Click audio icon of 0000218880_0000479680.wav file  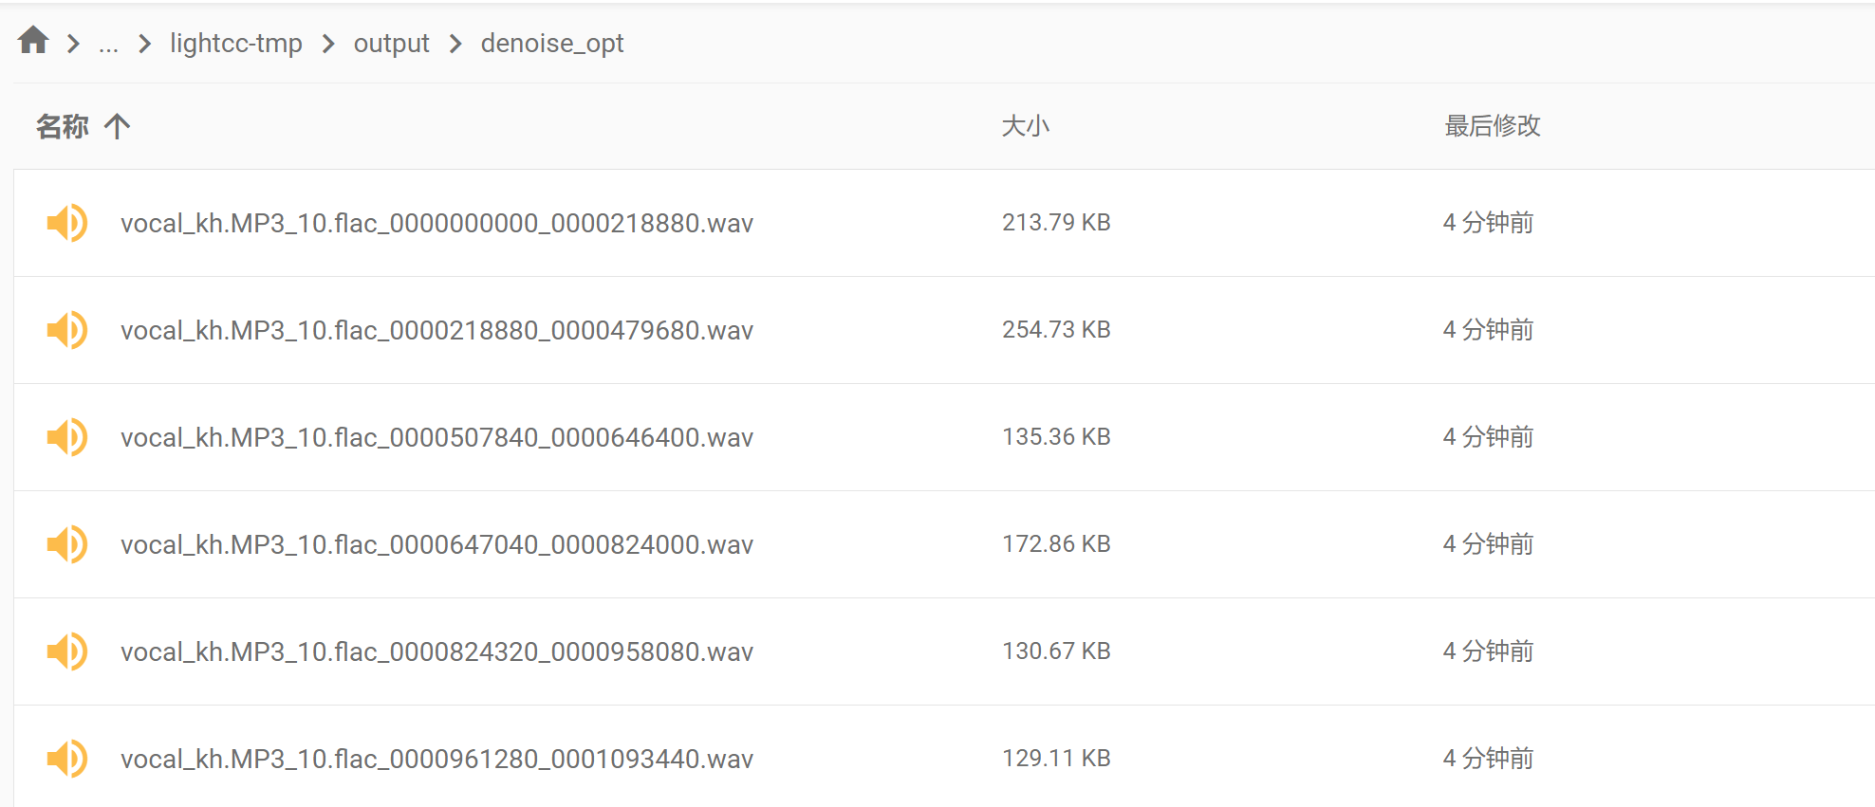point(66,330)
